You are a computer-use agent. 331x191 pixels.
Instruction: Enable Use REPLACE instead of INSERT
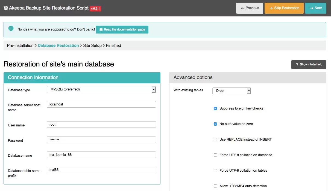coord(215,139)
